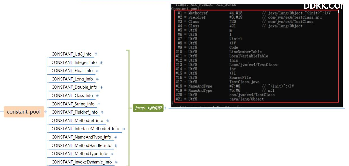This screenshot has height=166, width=349.
Task: Collapse the constant_pool node using its circle
Action: pyautogui.click(x=46, y=112)
